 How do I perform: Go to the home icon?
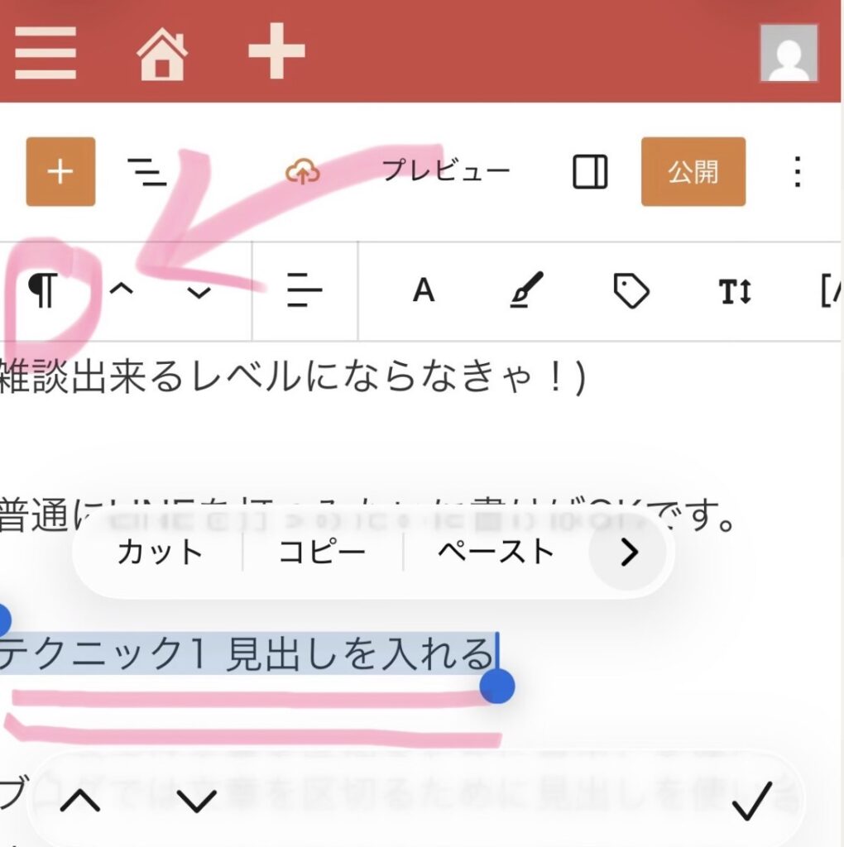pos(162,54)
